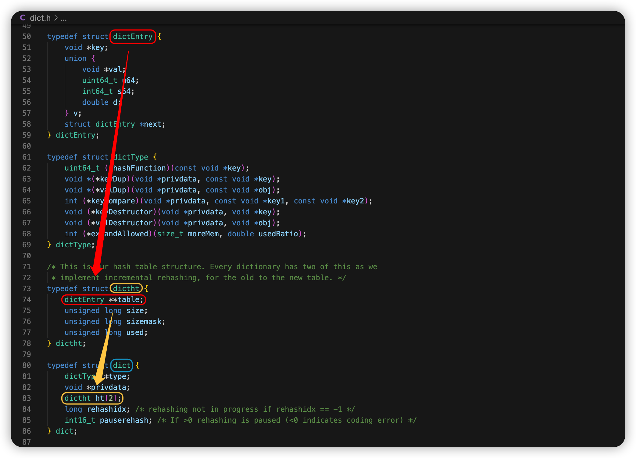636x458 pixels.
Task: Click 'size;' field on line 75
Action: click(x=137, y=311)
